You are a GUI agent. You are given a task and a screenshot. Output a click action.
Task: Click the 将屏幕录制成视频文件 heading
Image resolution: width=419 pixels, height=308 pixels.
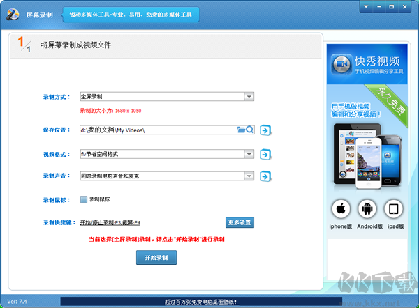(x=76, y=45)
